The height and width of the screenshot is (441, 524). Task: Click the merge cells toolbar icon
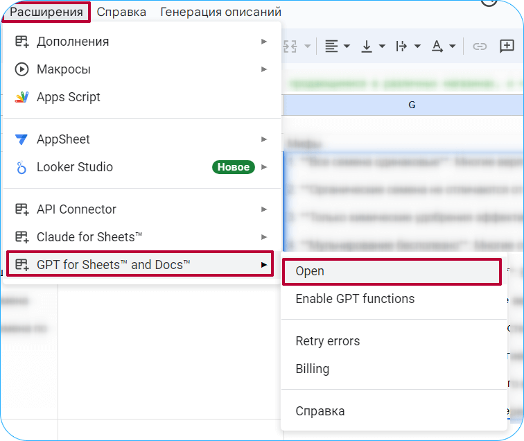[x=290, y=46]
